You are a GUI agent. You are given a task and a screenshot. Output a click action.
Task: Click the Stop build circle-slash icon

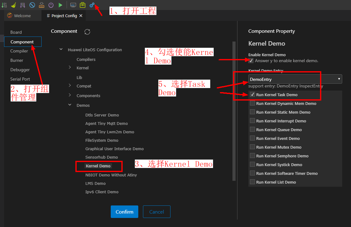coord(32,5)
